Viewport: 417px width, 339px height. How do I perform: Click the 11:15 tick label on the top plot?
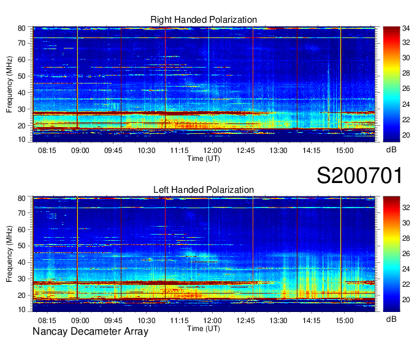pyautogui.click(x=179, y=150)
